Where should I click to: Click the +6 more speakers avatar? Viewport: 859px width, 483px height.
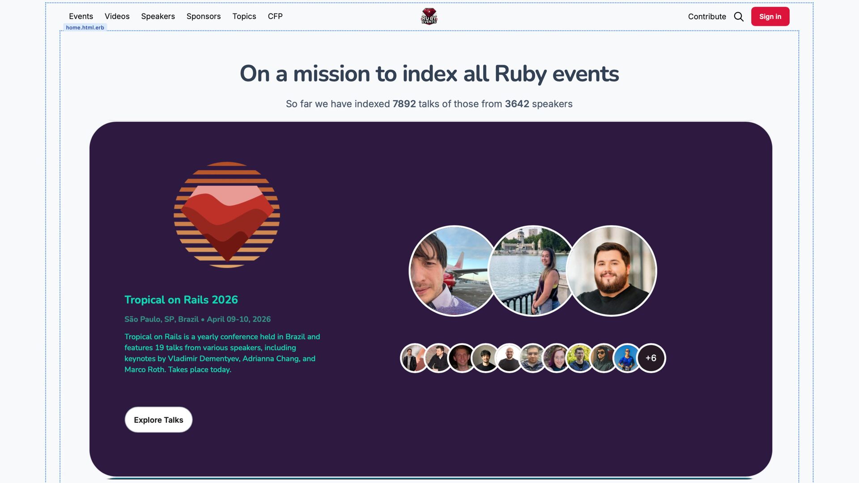[651, 358]
